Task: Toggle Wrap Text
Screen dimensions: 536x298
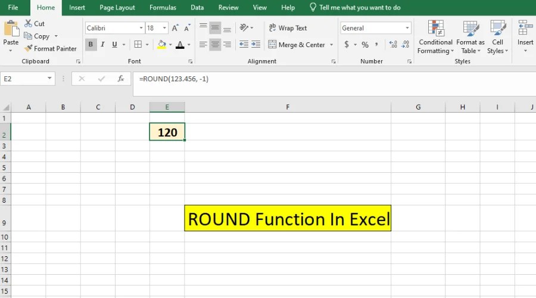Action: tap(288, 28)
